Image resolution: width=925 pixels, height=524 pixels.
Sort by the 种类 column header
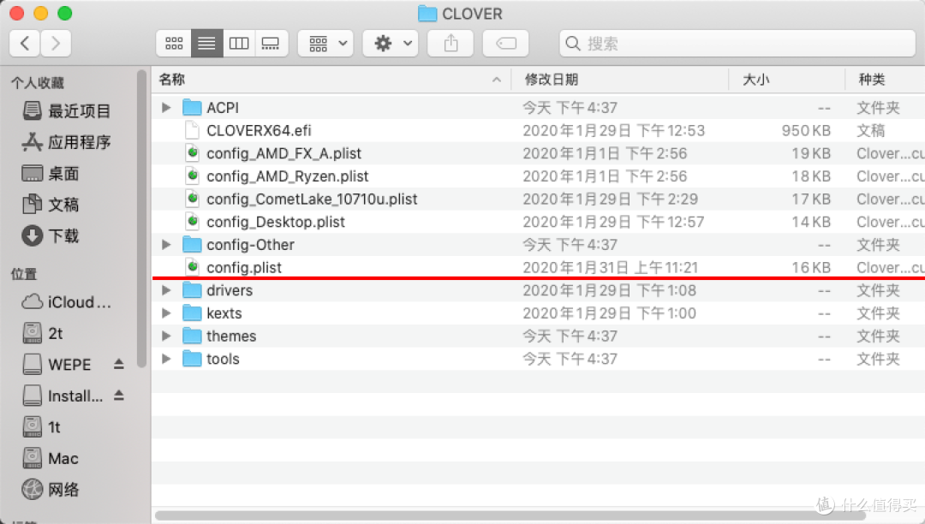coord(885,80)
